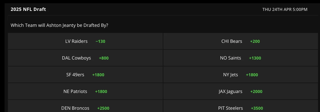
Task: Click the −130 odds value
Action: pos(100,41)
